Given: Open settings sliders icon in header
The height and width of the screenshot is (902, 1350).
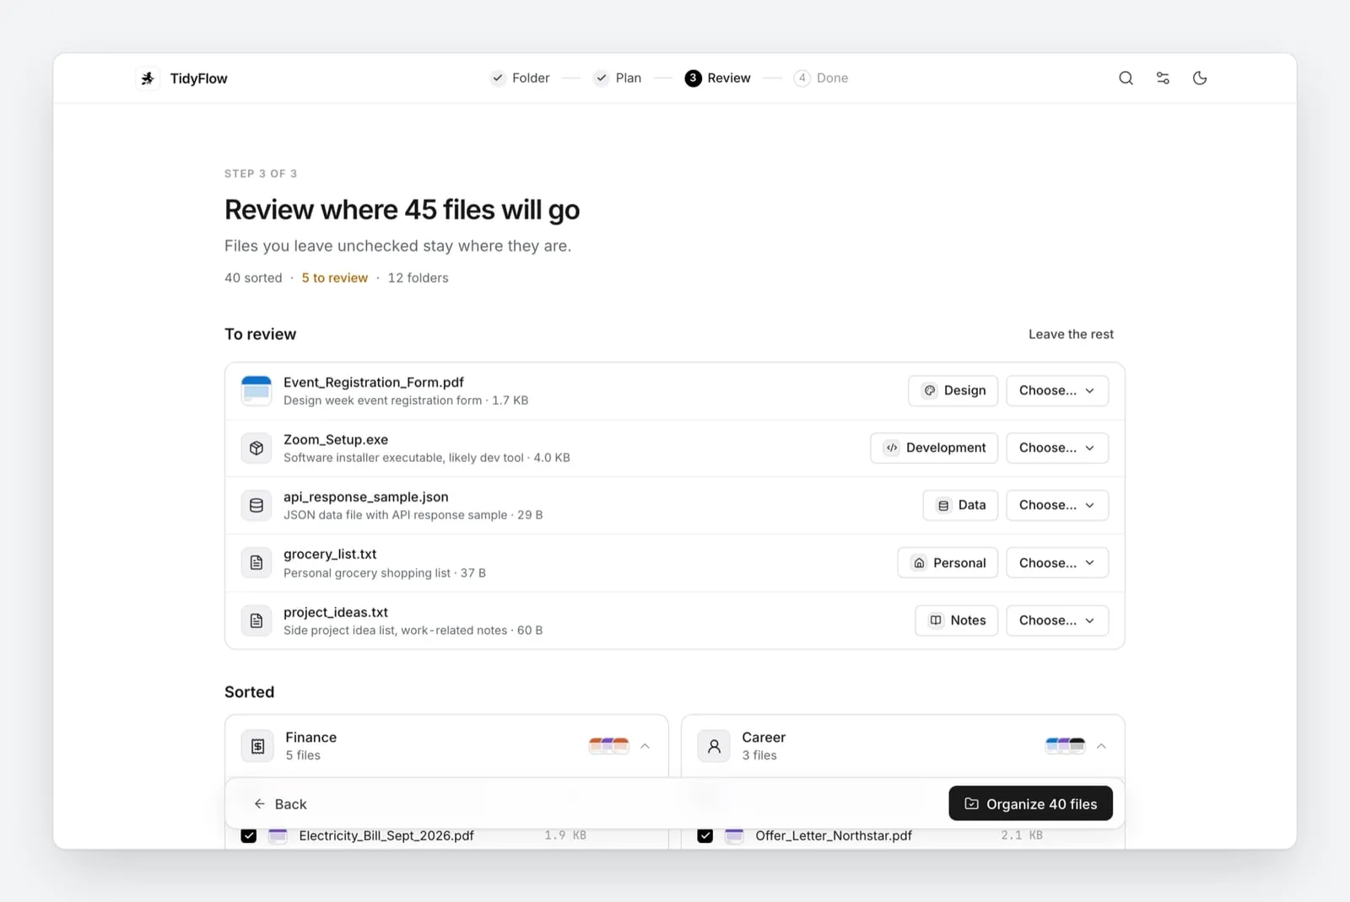Looking at the screenshot, I should 1163,78.
